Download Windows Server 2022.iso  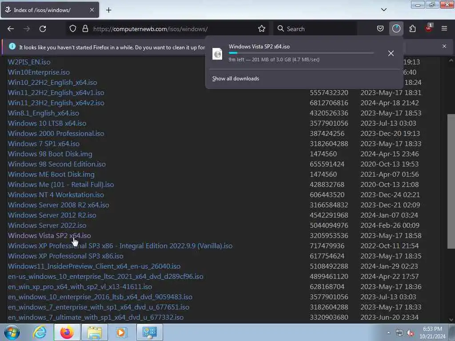point(47,225)
